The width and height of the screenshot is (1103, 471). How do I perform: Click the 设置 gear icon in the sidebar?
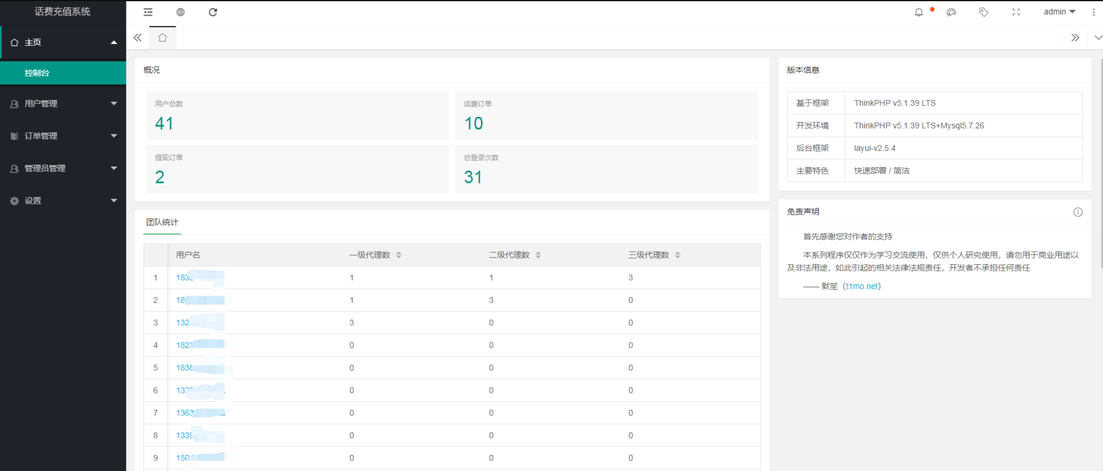pyautogui.click(x=14, y=201)
